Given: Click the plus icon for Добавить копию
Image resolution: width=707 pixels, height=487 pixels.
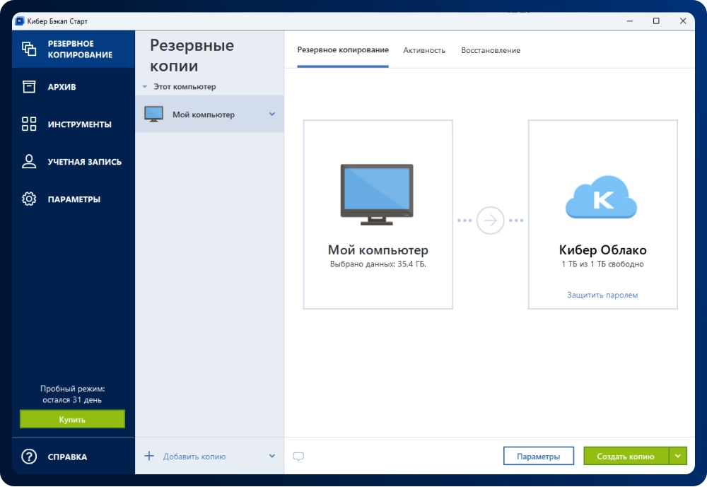Looking at the screenshot, I should click(148, 456).
